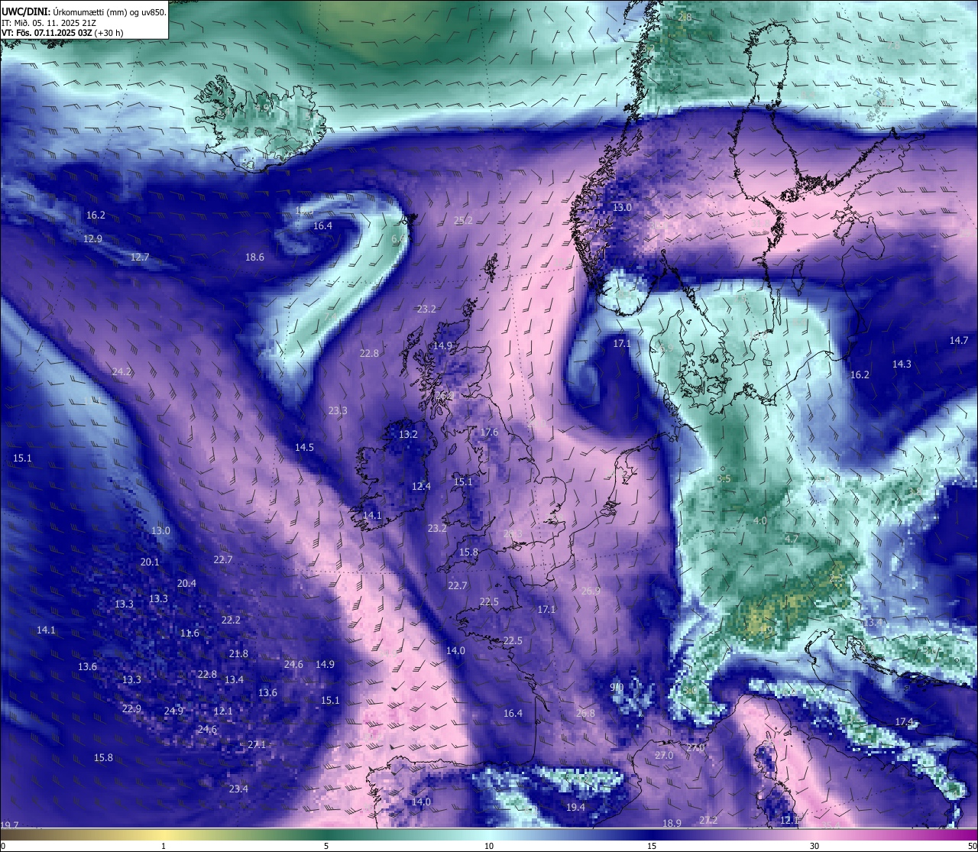Click the map value '17.4'
Viewport: 978px width, 852px height.
point(904,722)
